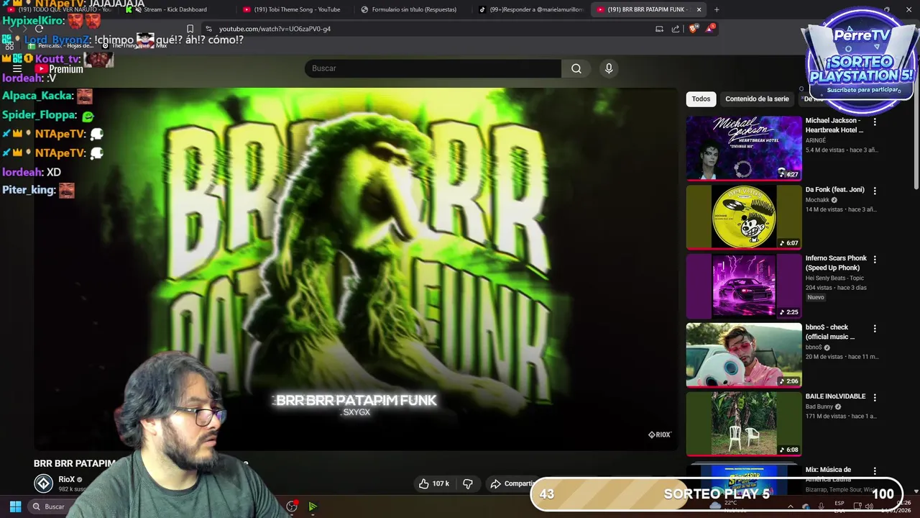
Task: Click the Brave shields icon
Action: [693, 29]
